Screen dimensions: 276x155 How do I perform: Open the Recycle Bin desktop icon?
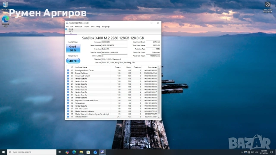5,6
